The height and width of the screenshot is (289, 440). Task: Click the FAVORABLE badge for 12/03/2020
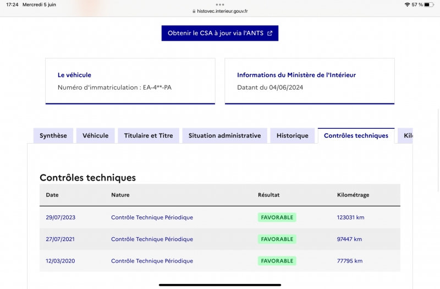[x=277, y=261]
